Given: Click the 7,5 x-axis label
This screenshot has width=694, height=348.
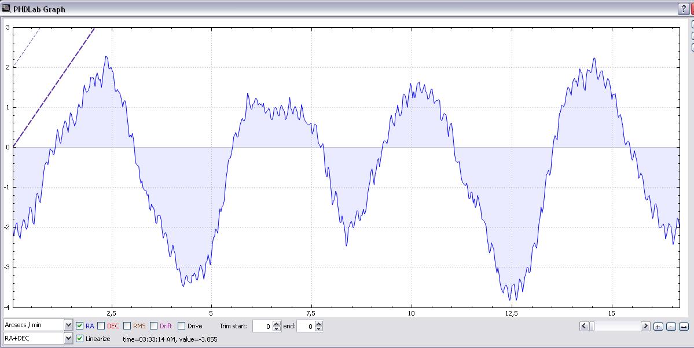Looking at the screenshot, I should tap(311, 313).
